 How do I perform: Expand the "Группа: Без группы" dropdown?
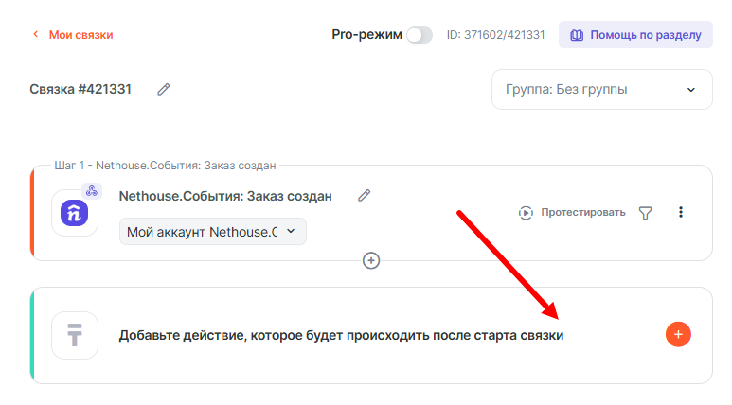click(x=601, y=90)
